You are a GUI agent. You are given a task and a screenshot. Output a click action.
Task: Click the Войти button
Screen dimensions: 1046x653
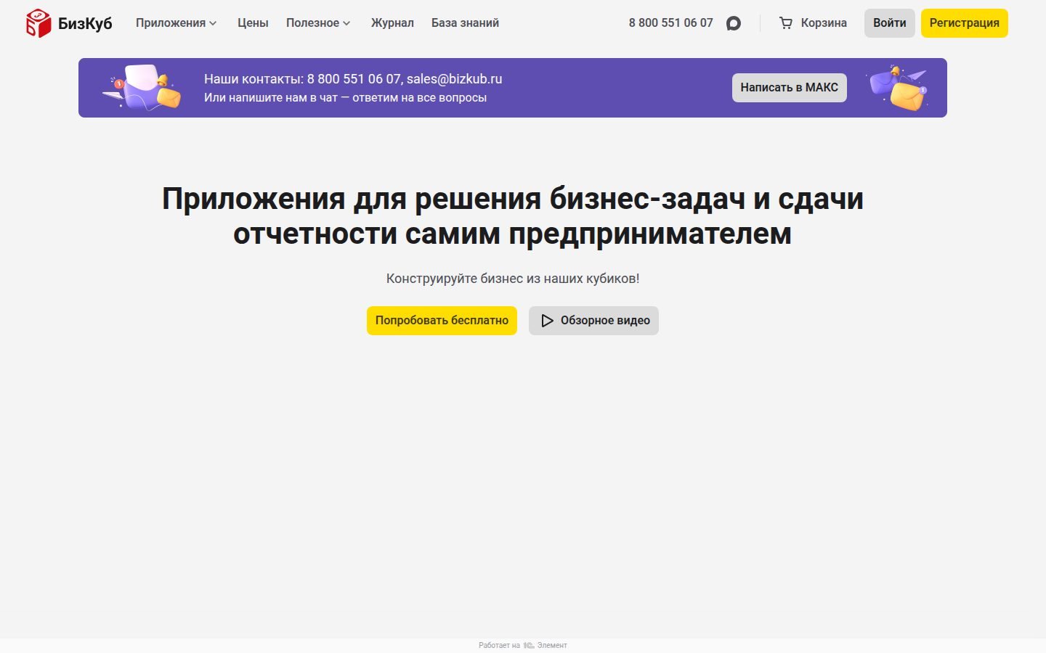(x=890, y=23)
